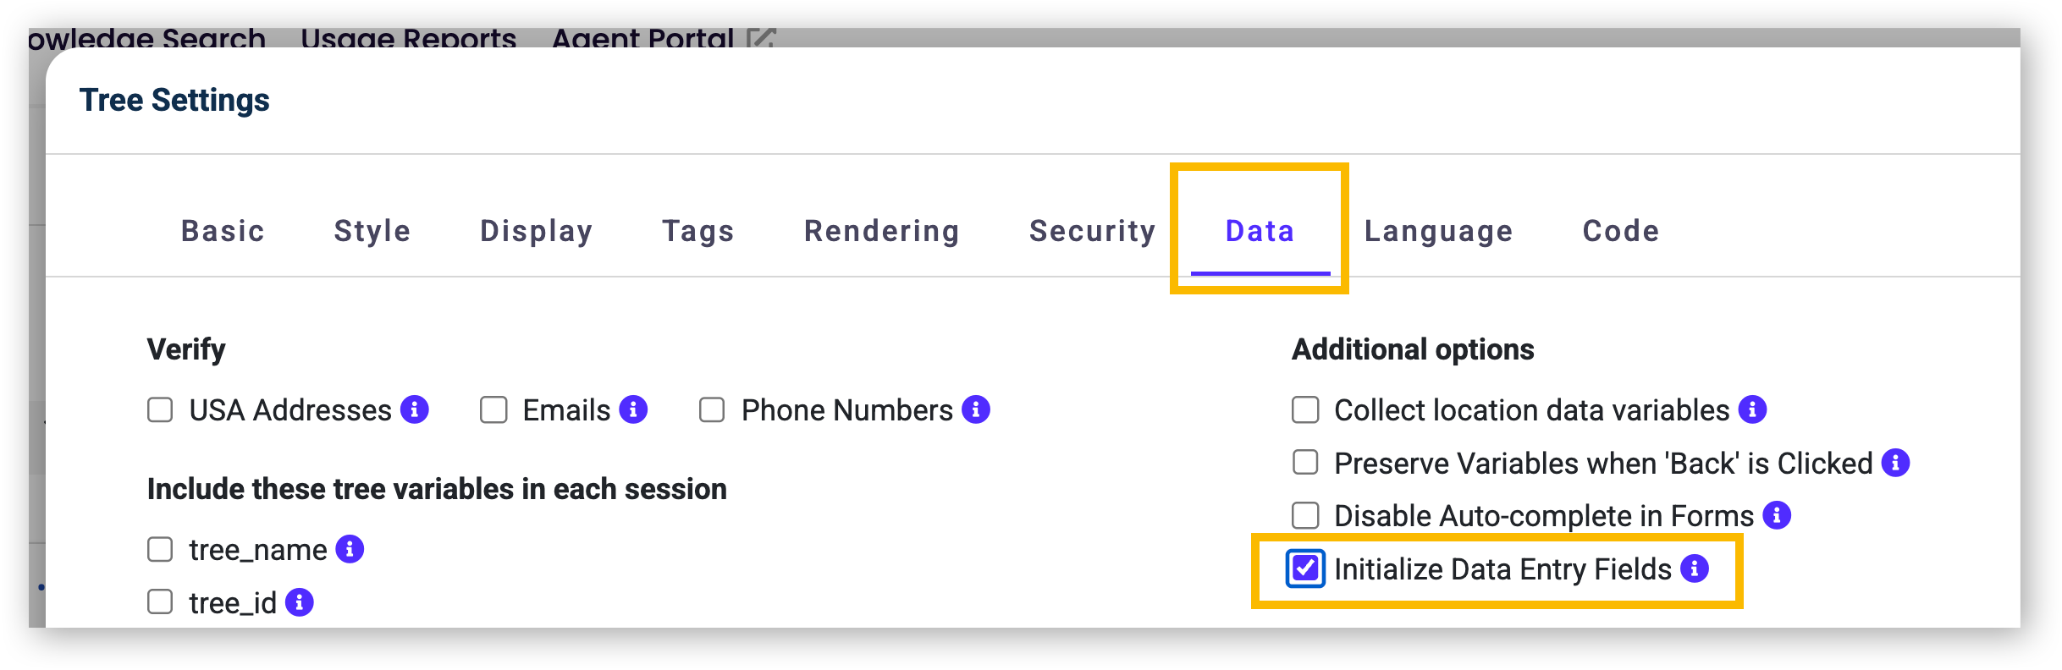Click info icon for Disable Auto-complete in Forms
Image resolution: width=2062 pixels, height=670 pixels.
(1777, 515)
